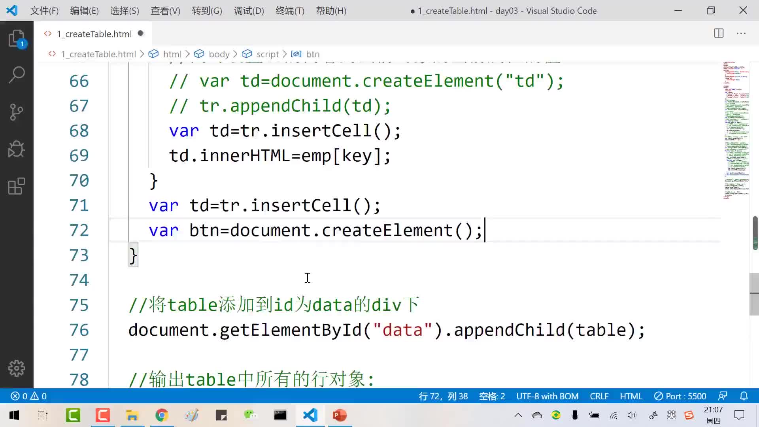
Task: Select the 1_createTable.html editor tab
Action: [94, 34]
